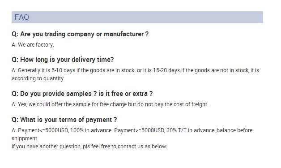Click the FAQ heading text
Screen dimensions: 281x168
21,17
